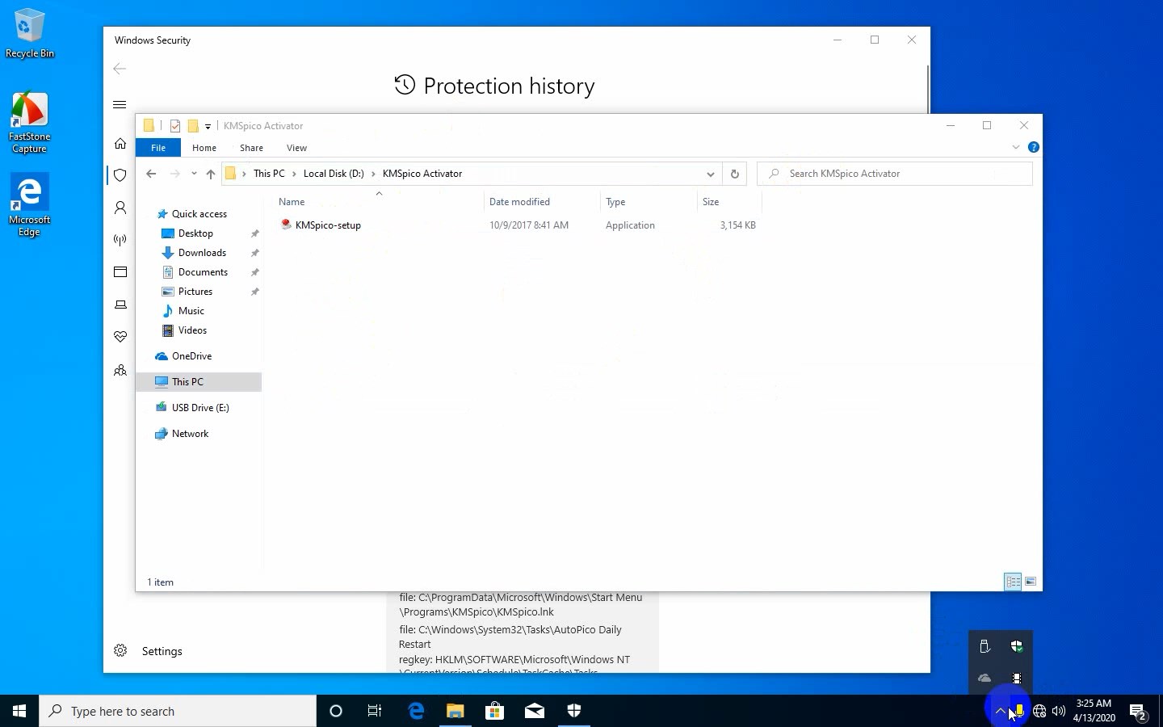The height and width of the screenshot is (727, 1163).
Task: Expand the Explorer ribbon chevron
Action: pos(1016,147)
